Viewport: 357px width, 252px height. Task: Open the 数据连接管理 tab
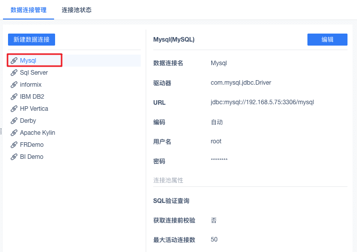pyautogui.click(x=29, y=10)
